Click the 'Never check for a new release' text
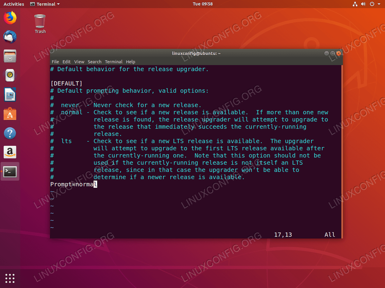The width and height of the screenshot is (385, 288). click(147, 105)
